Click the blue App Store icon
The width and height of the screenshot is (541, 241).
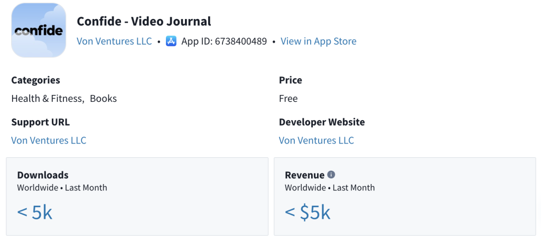coord(171,41)
